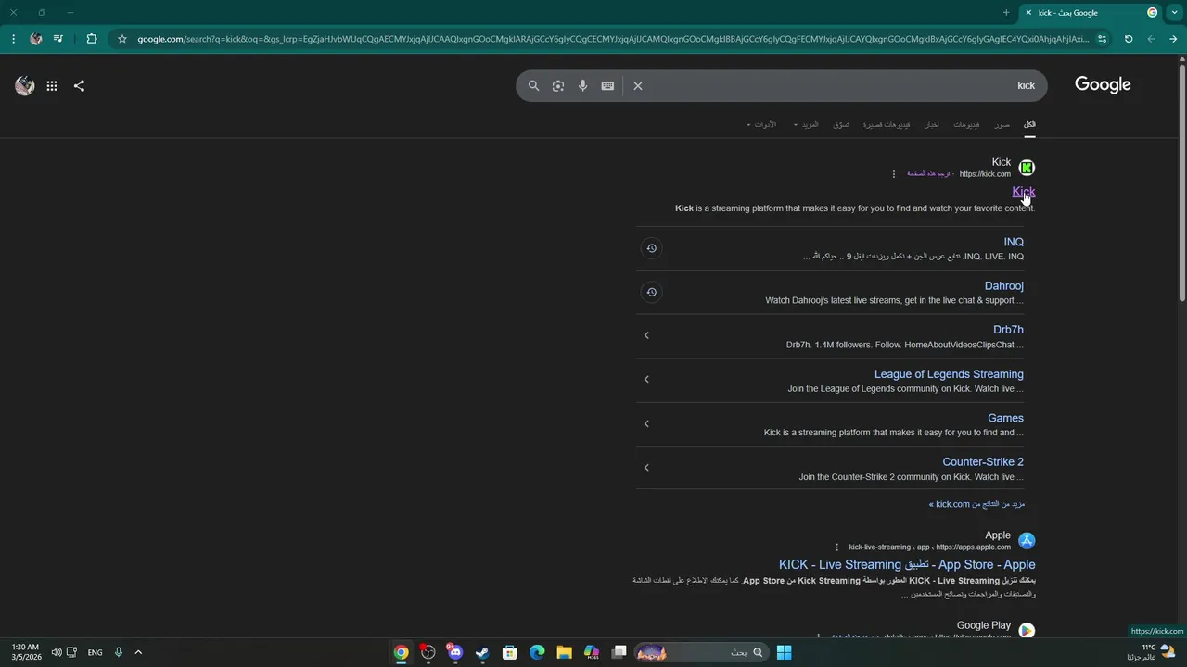Click the Google logo
Image resolution: width=1187 pixels, height=667 pixels.
1103,85
